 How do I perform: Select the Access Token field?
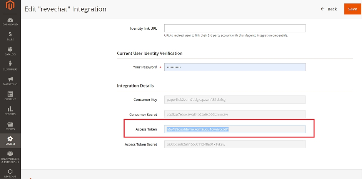(235, 129)
